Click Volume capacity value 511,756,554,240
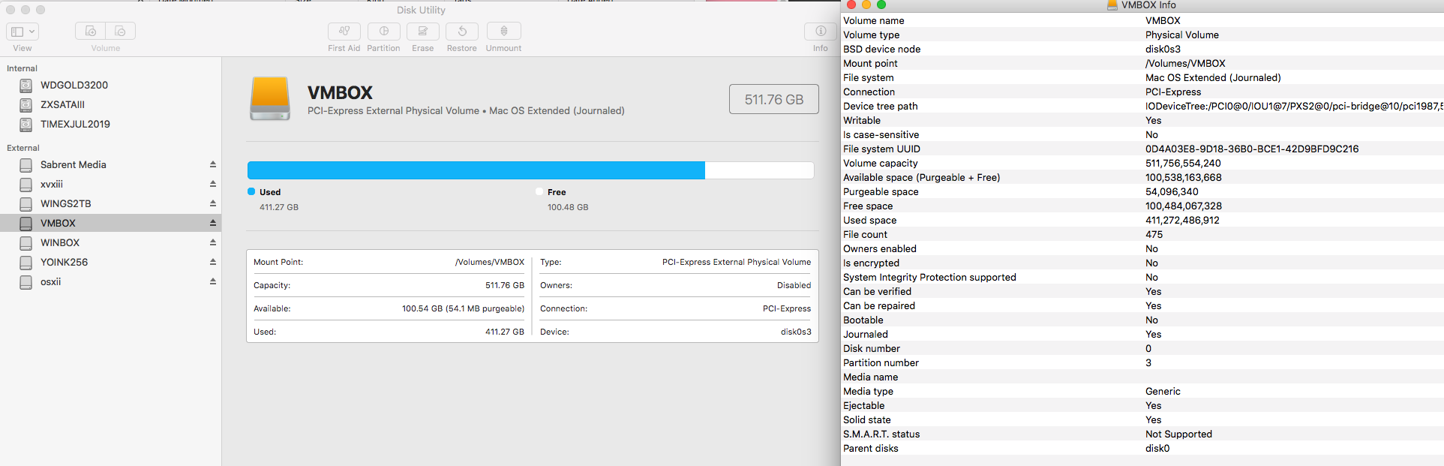 click(x=1183, y=163)
